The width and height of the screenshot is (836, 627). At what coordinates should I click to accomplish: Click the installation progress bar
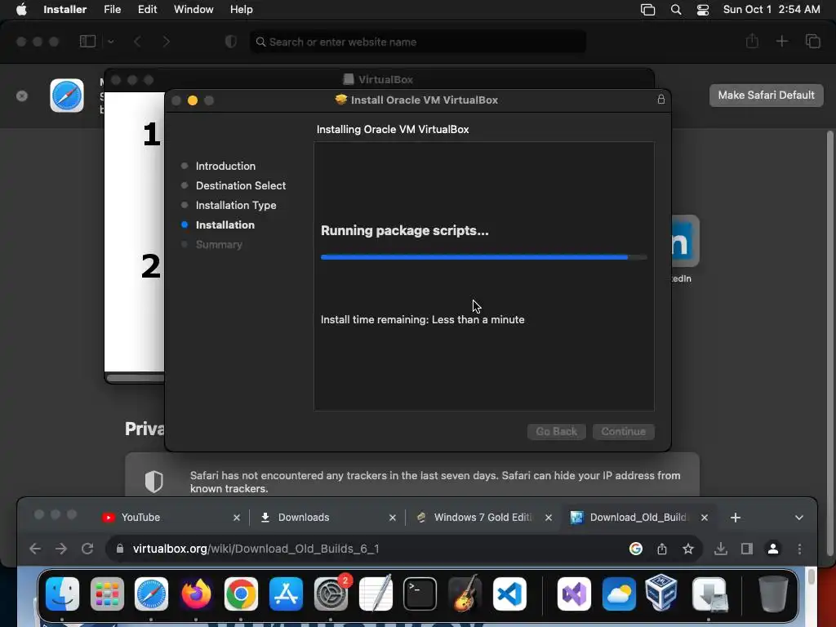[483, 257]
